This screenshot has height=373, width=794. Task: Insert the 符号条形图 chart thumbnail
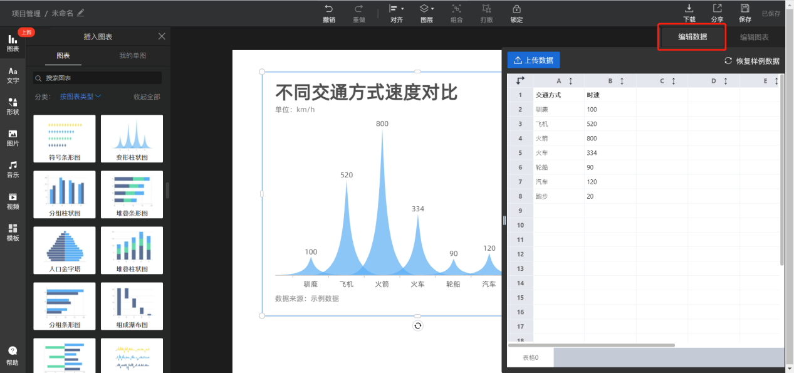click(x=65, y=139)
